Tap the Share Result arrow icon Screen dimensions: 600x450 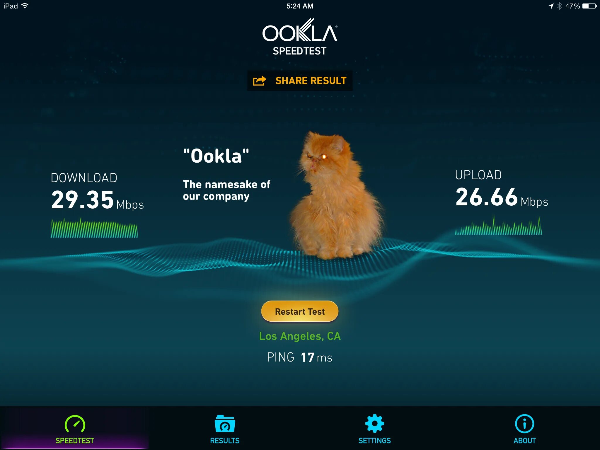(260, 81)
